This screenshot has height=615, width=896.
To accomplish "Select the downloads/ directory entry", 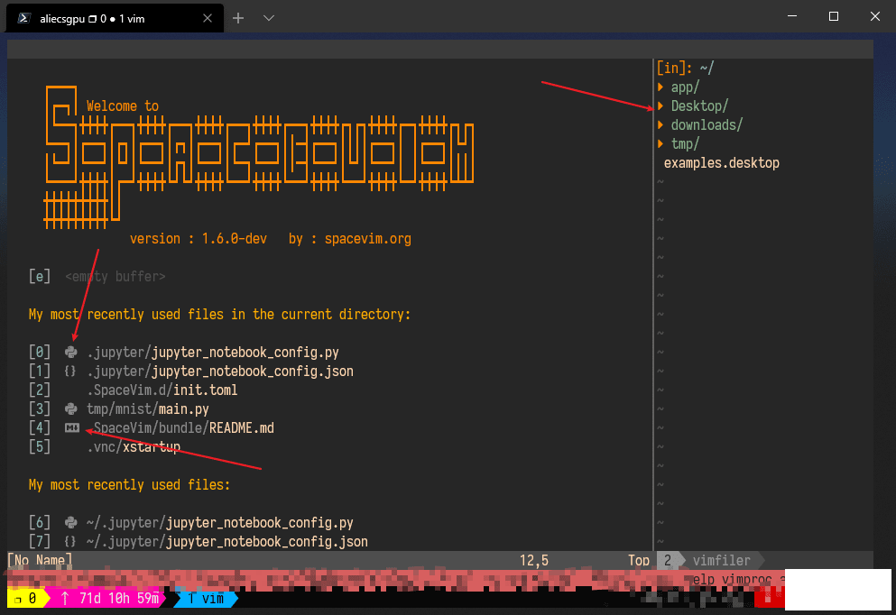I will click(x=707, y=125).
